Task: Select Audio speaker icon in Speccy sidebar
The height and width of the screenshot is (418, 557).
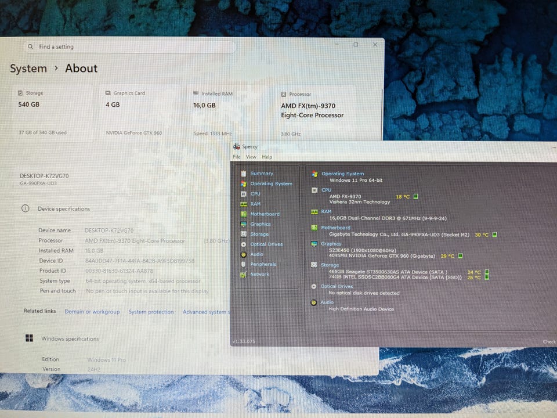Action: 243,254
